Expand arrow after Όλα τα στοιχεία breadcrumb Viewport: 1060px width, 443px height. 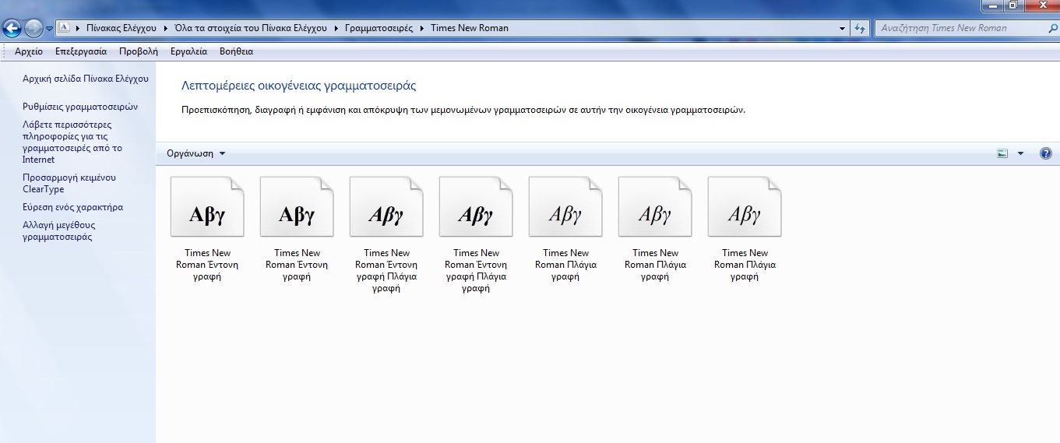tap(336, 28)
